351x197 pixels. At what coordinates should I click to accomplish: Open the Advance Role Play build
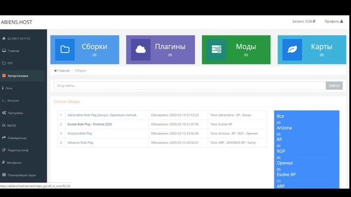pyautogui.click(x=81, y=142)
